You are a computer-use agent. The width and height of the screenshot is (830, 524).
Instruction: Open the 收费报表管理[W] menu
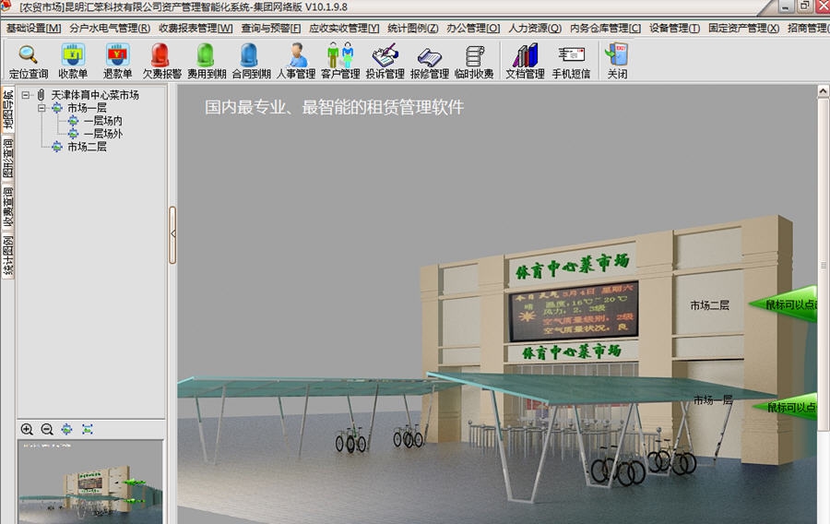click(196, 28)
